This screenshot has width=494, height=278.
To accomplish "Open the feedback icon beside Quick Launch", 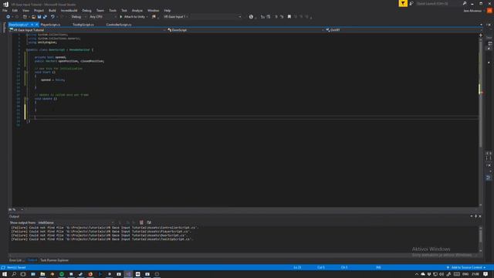I will coord(411,3).
